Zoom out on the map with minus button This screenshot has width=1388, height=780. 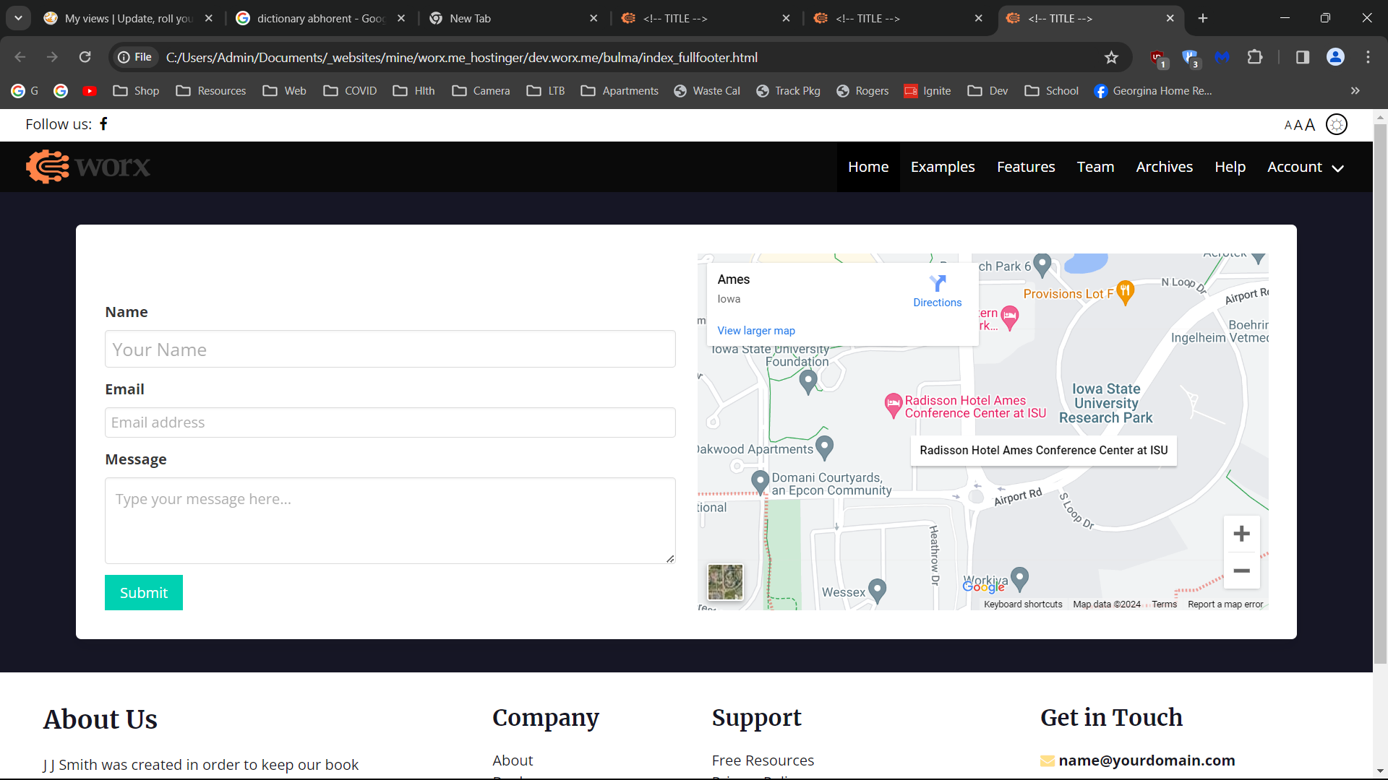pyautogui.click(x=1241, y=571)
